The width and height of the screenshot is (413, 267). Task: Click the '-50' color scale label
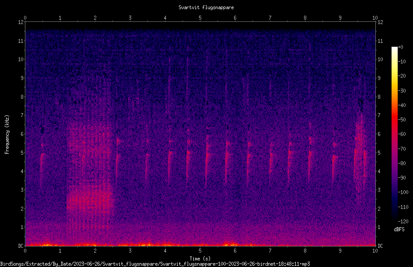pos(402,120)
